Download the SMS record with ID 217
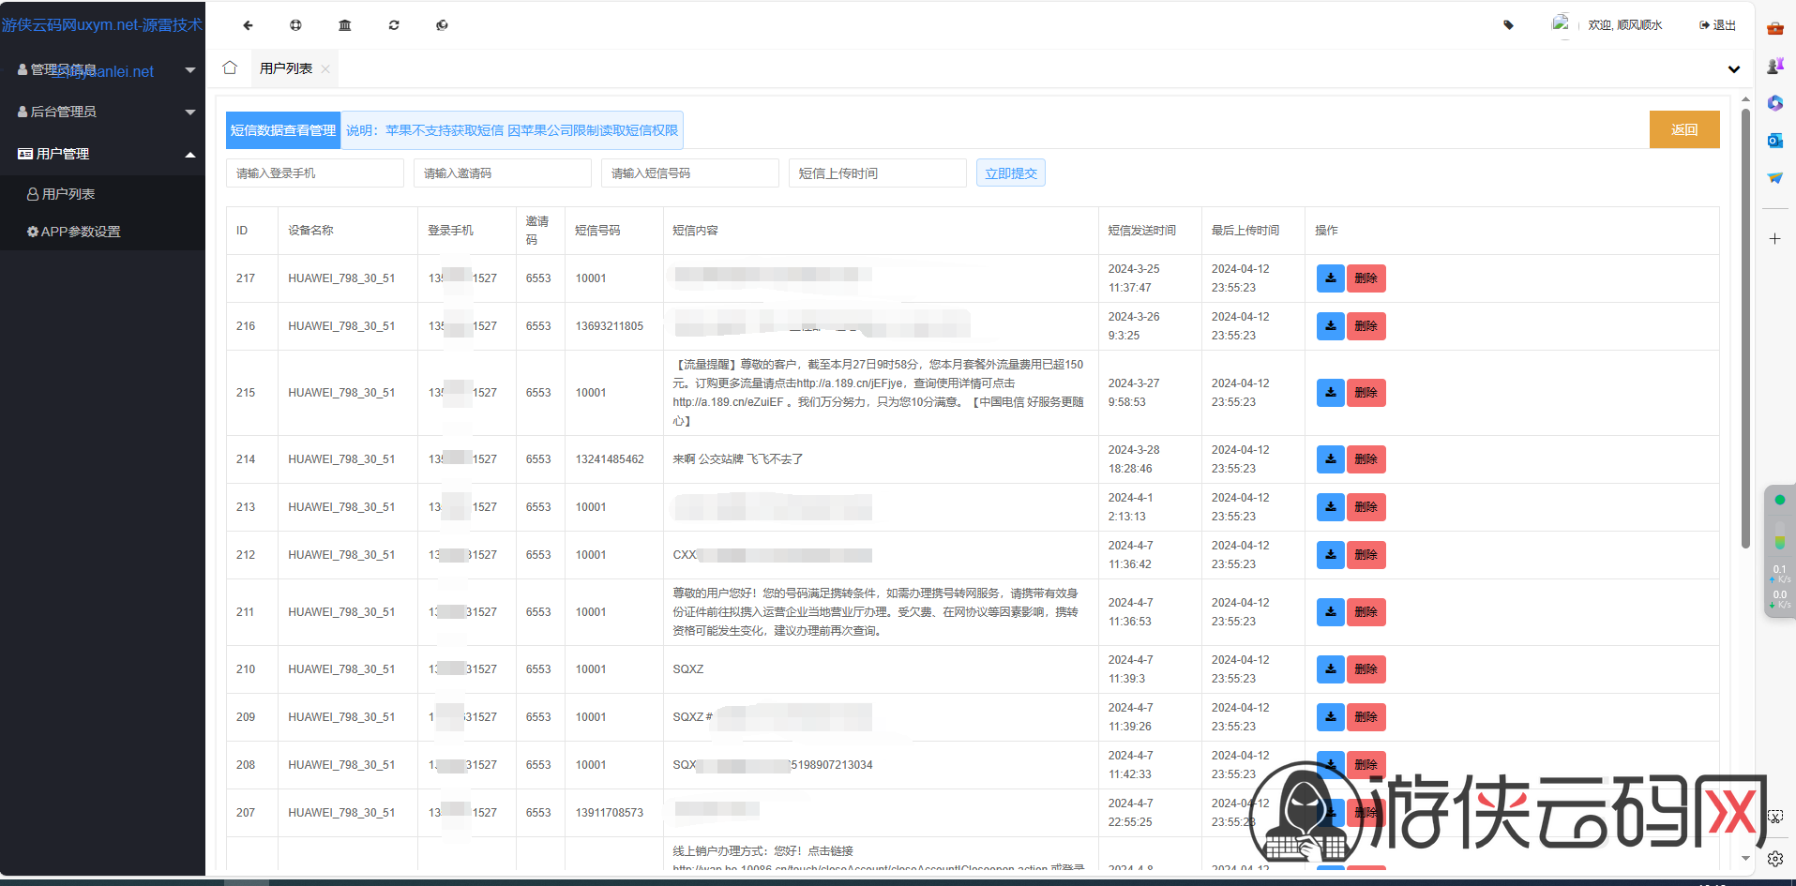This screenshot has height=886, width=1796. coord(1330,278)
